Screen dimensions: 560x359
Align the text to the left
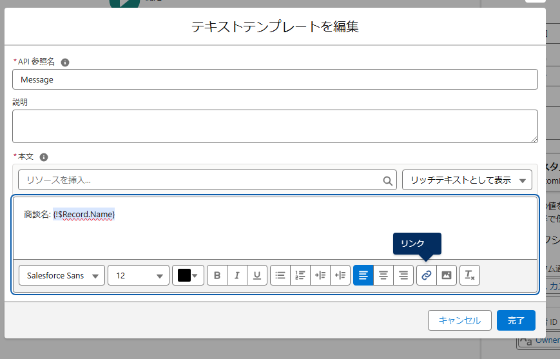point(363,275)
